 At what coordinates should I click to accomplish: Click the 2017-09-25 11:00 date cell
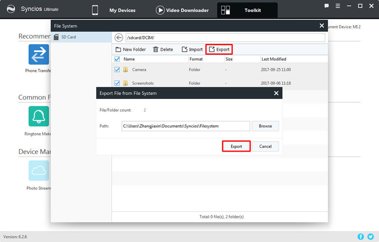[x=276, y=70]
